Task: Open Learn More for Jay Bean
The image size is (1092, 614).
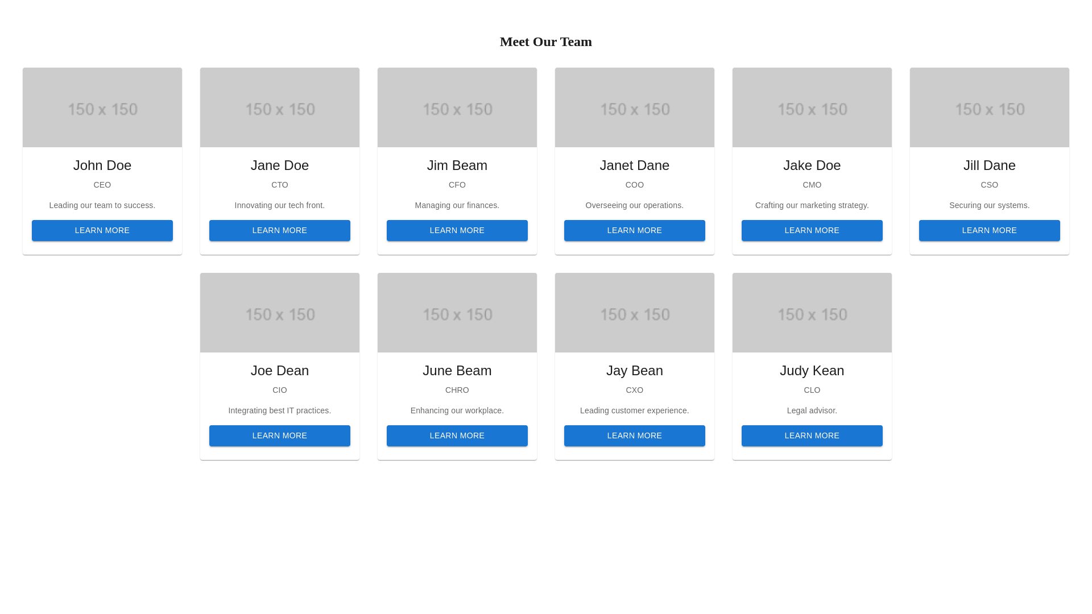Action: point(635,435)
